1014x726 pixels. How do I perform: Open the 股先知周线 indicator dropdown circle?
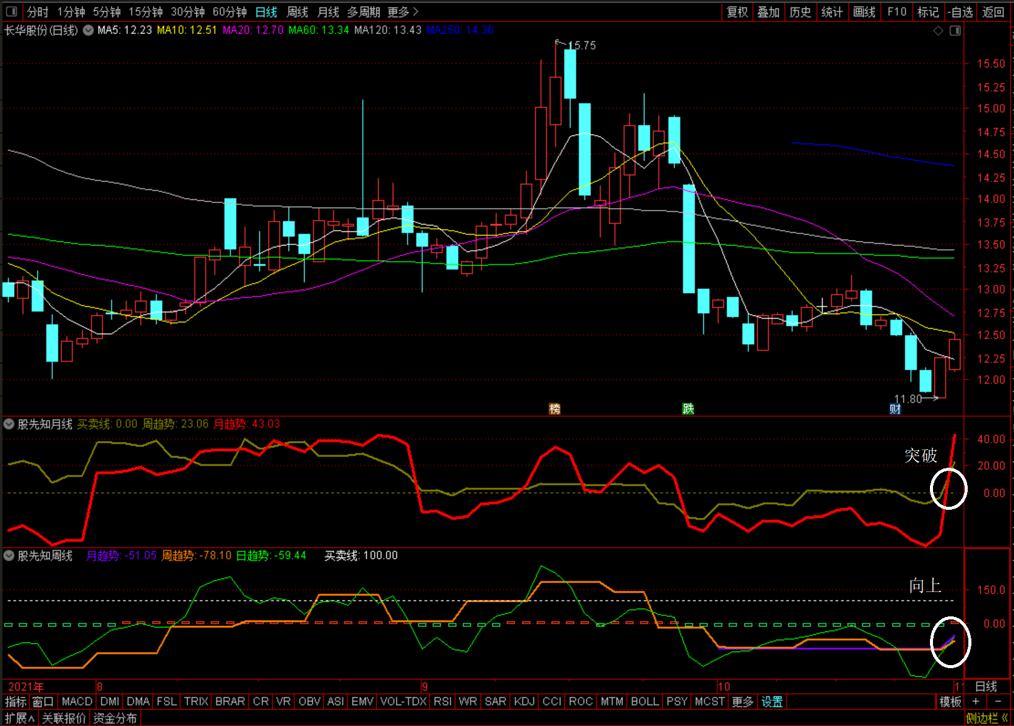click(9, 555)
